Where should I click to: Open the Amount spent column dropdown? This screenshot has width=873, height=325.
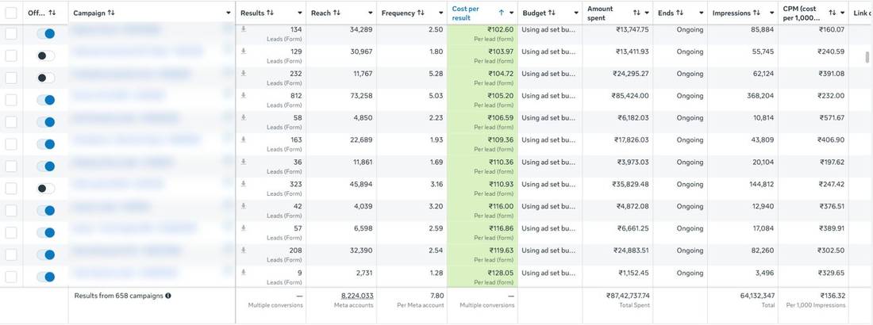[x=646, y=13]
